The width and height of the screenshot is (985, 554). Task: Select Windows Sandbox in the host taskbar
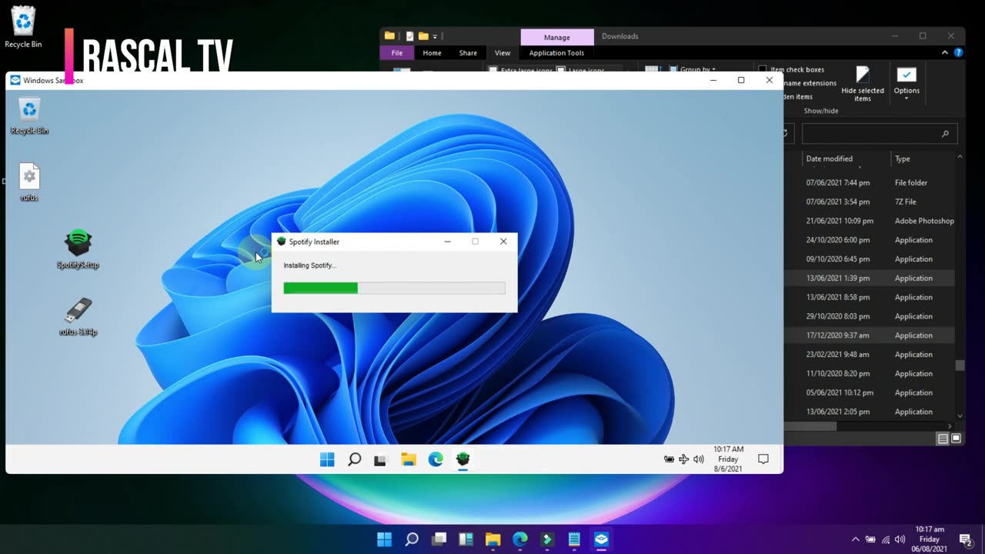click(601, 539)
